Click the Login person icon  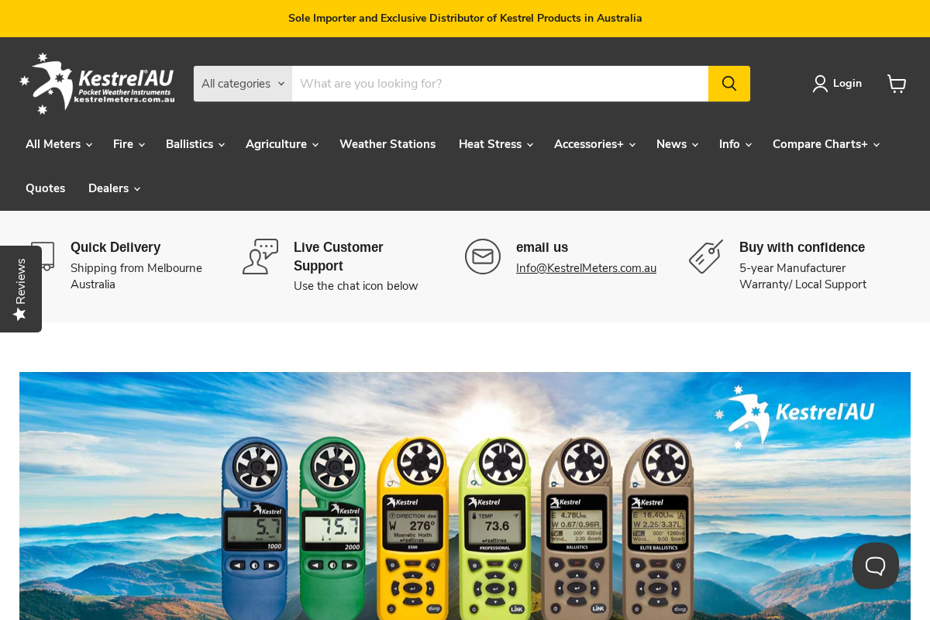[819, 83]
